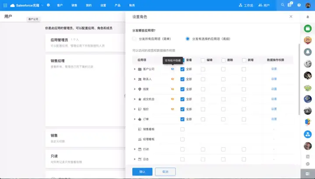Open the earth globe avatar in sidebar
This screenshot has width=315, height=179.
[308, 99]
